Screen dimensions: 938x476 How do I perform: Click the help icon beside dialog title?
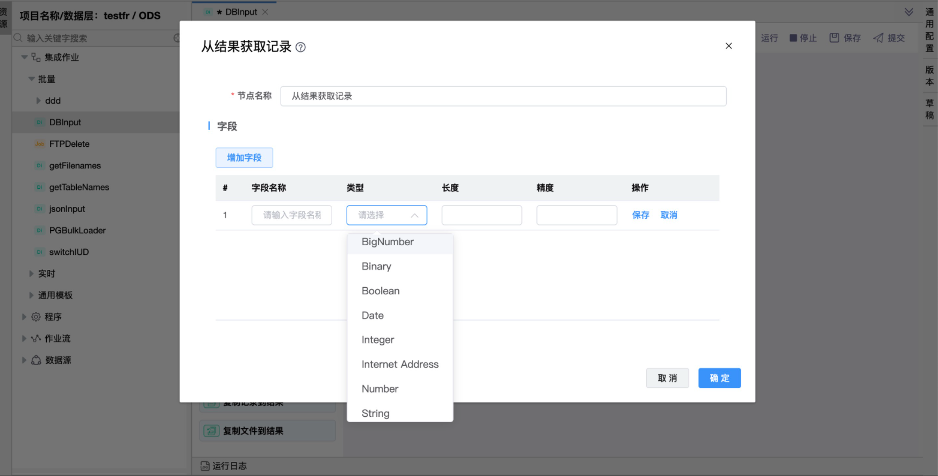point(301,47)
